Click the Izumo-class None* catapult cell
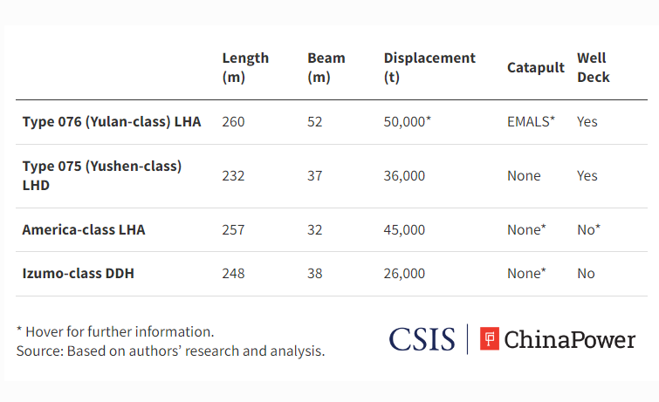Screen dimensions: 659x402 (x=526, y=273)
